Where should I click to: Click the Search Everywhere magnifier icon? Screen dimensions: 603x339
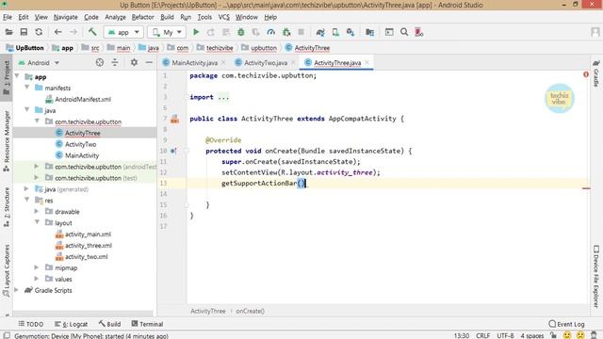[404, 32]
